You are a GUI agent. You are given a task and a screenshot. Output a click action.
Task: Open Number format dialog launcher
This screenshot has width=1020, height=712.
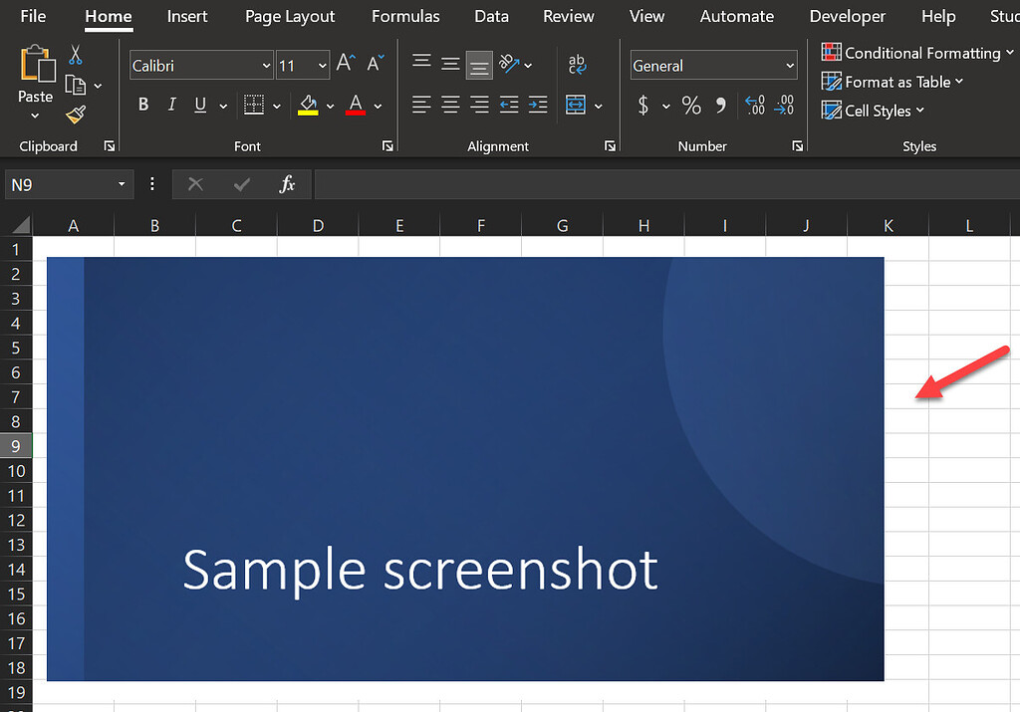(x=798, y=146)
